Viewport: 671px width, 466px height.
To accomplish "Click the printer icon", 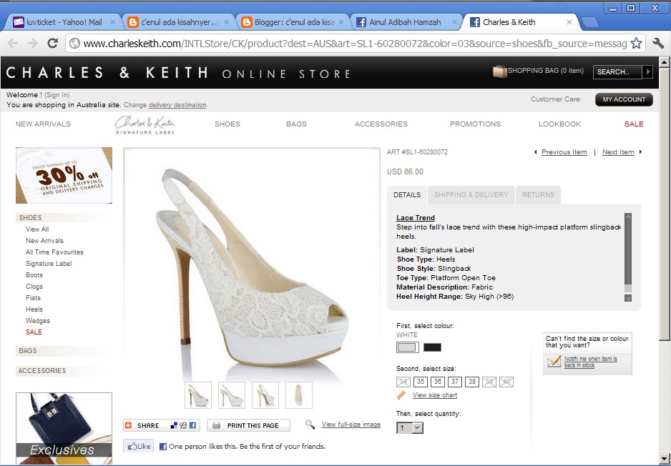I will coord(217,425).
